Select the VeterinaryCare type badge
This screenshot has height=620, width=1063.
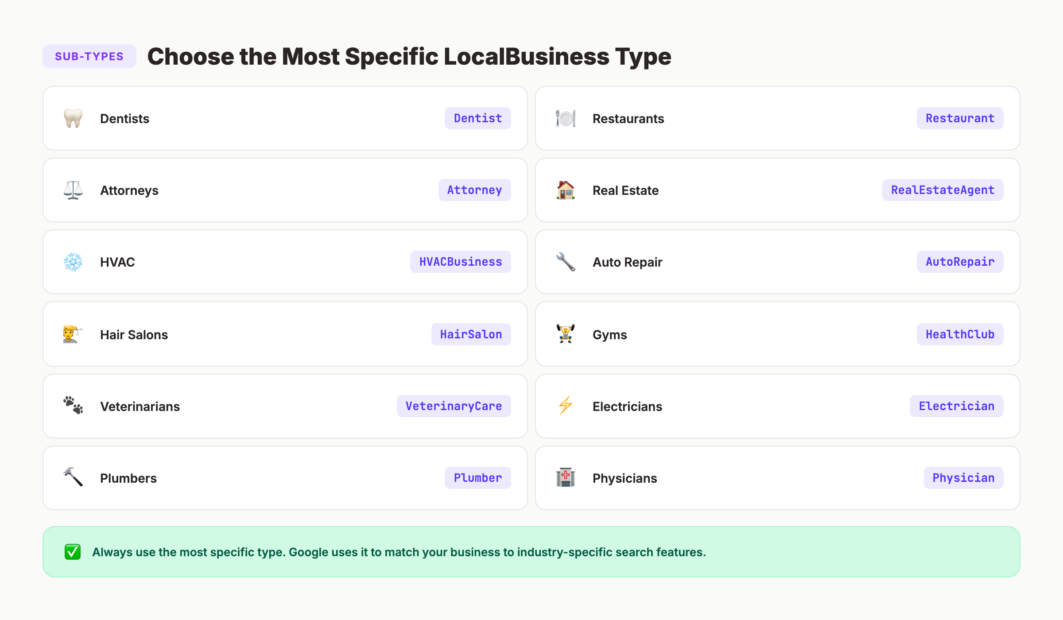pos(454,406)
